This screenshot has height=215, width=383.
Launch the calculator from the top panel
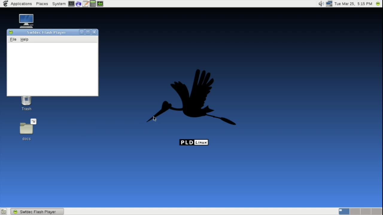pyautogui.click(x=93, y=4)
